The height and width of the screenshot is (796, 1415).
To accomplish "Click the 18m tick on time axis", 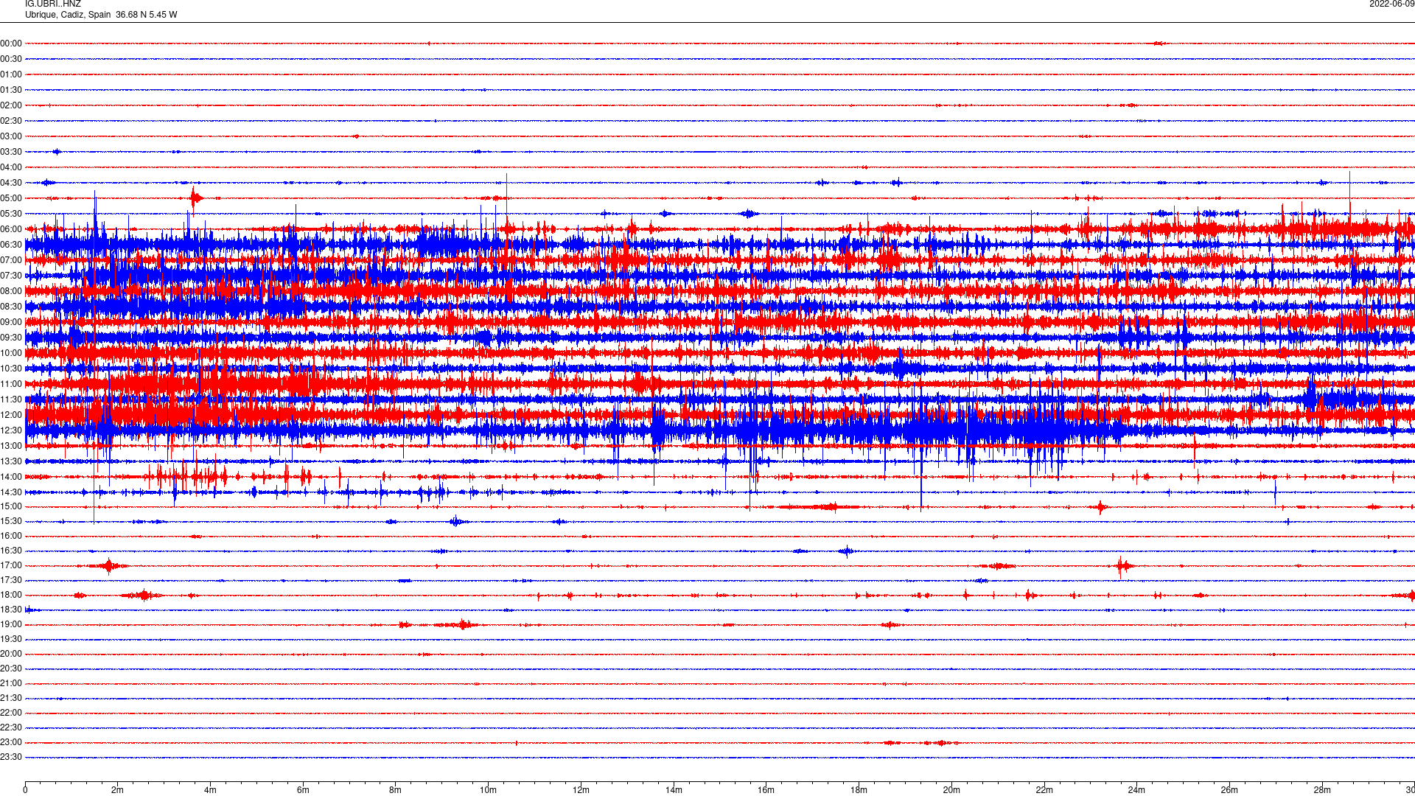I will click(859, 790).
